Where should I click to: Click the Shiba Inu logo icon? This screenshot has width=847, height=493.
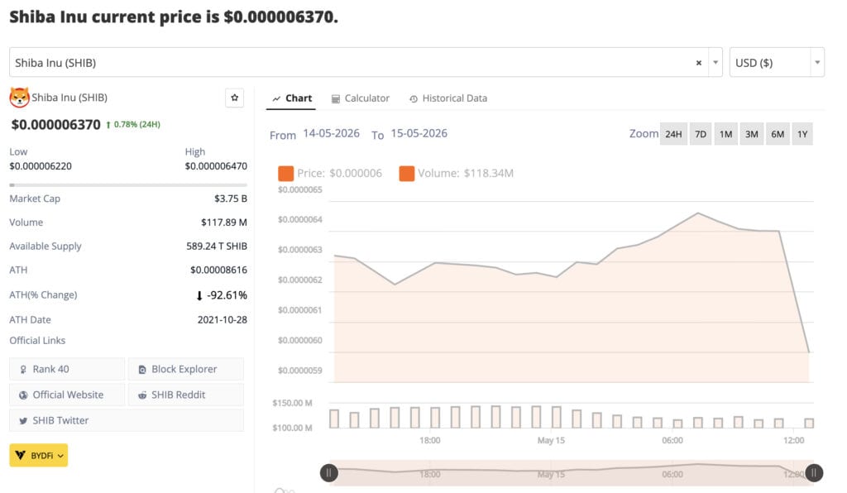20,98
